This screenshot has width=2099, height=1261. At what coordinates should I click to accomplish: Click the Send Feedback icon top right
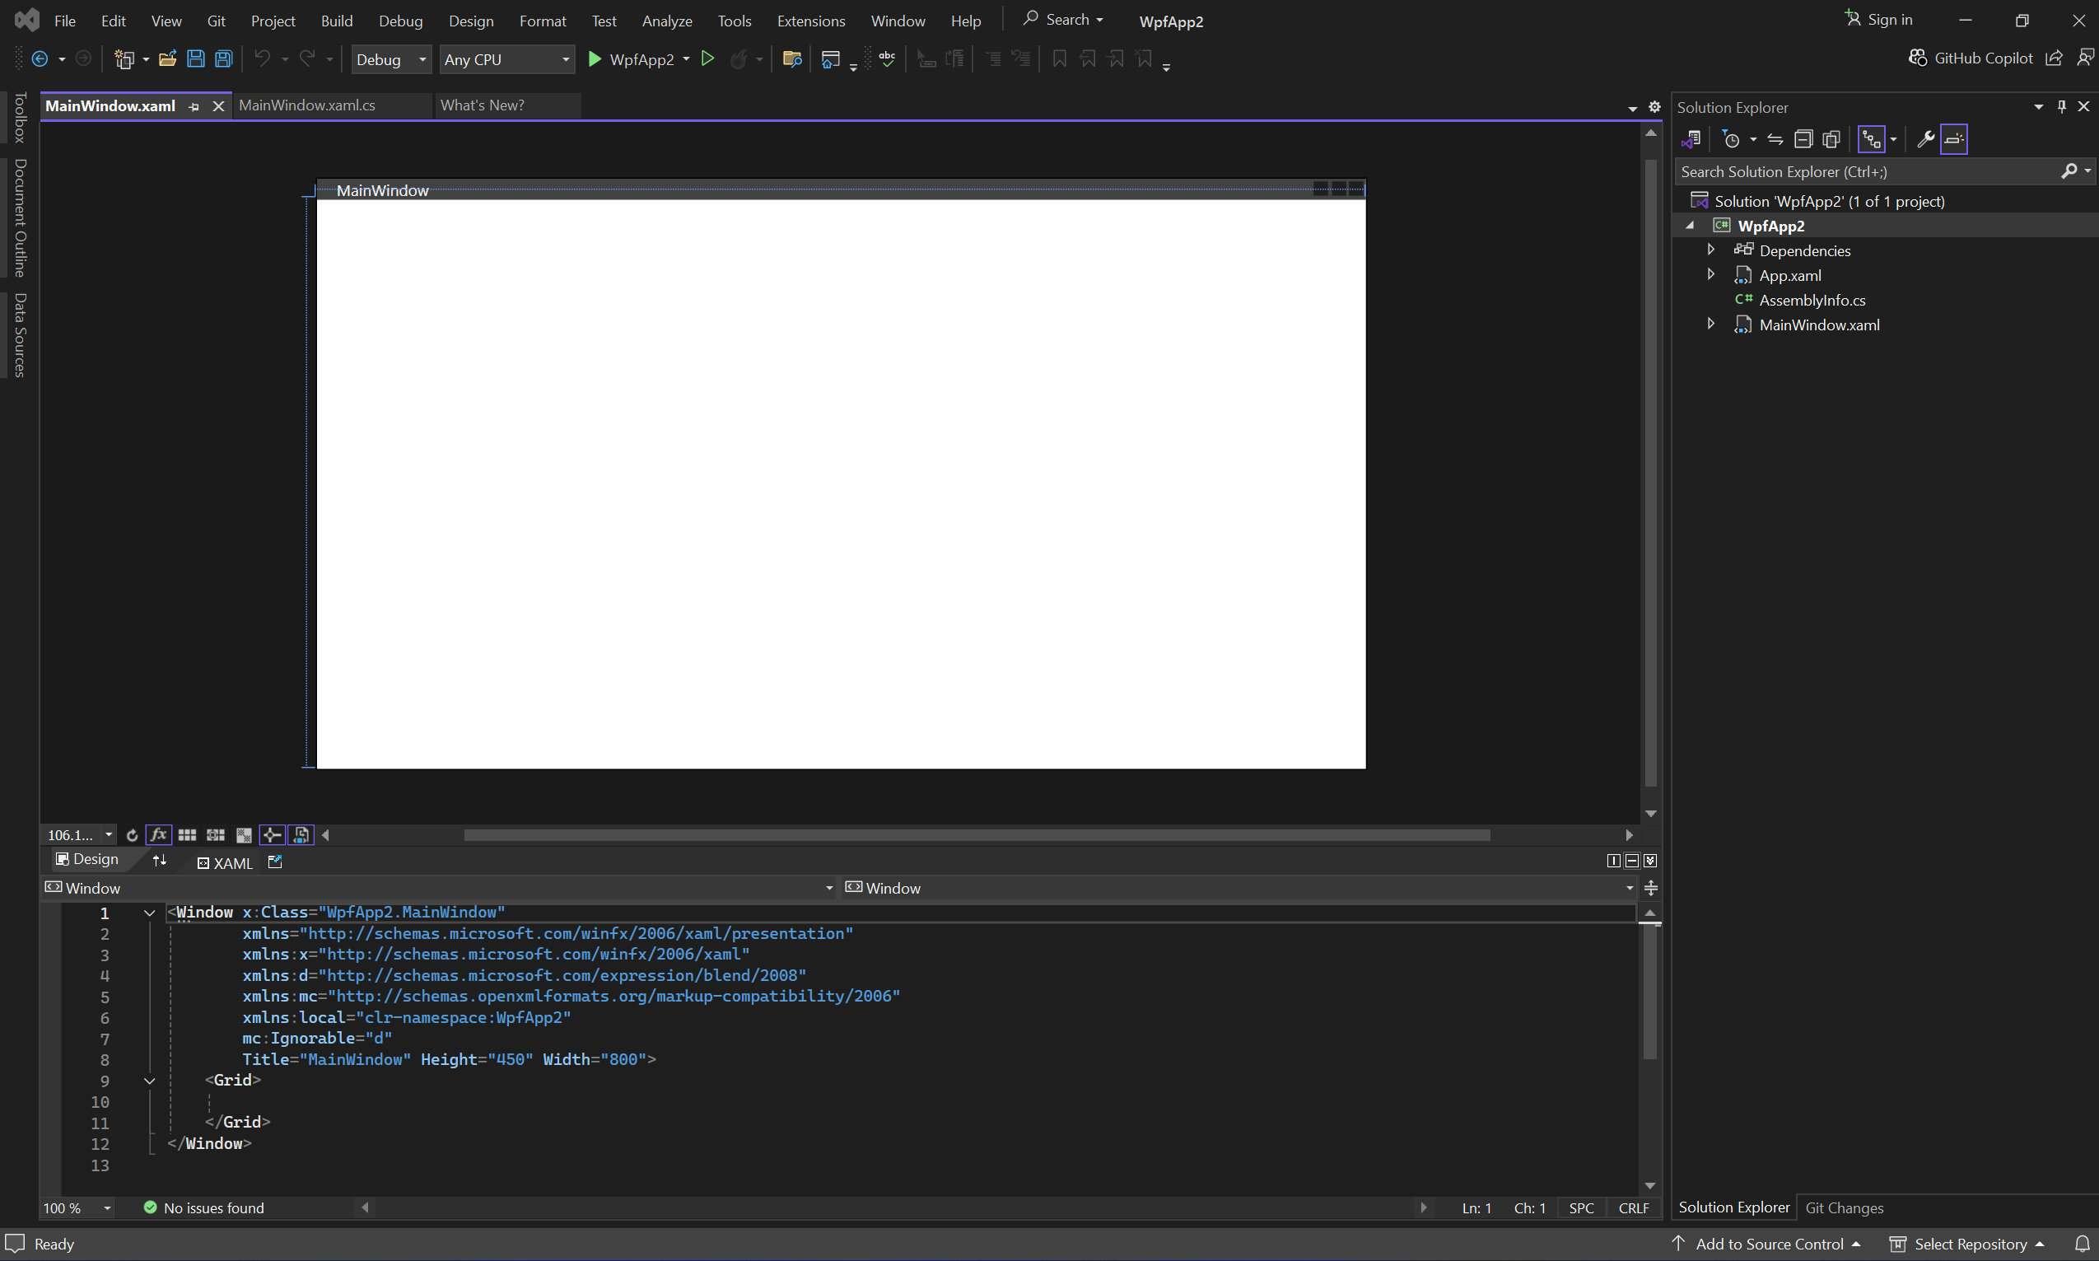[2085, 58]
